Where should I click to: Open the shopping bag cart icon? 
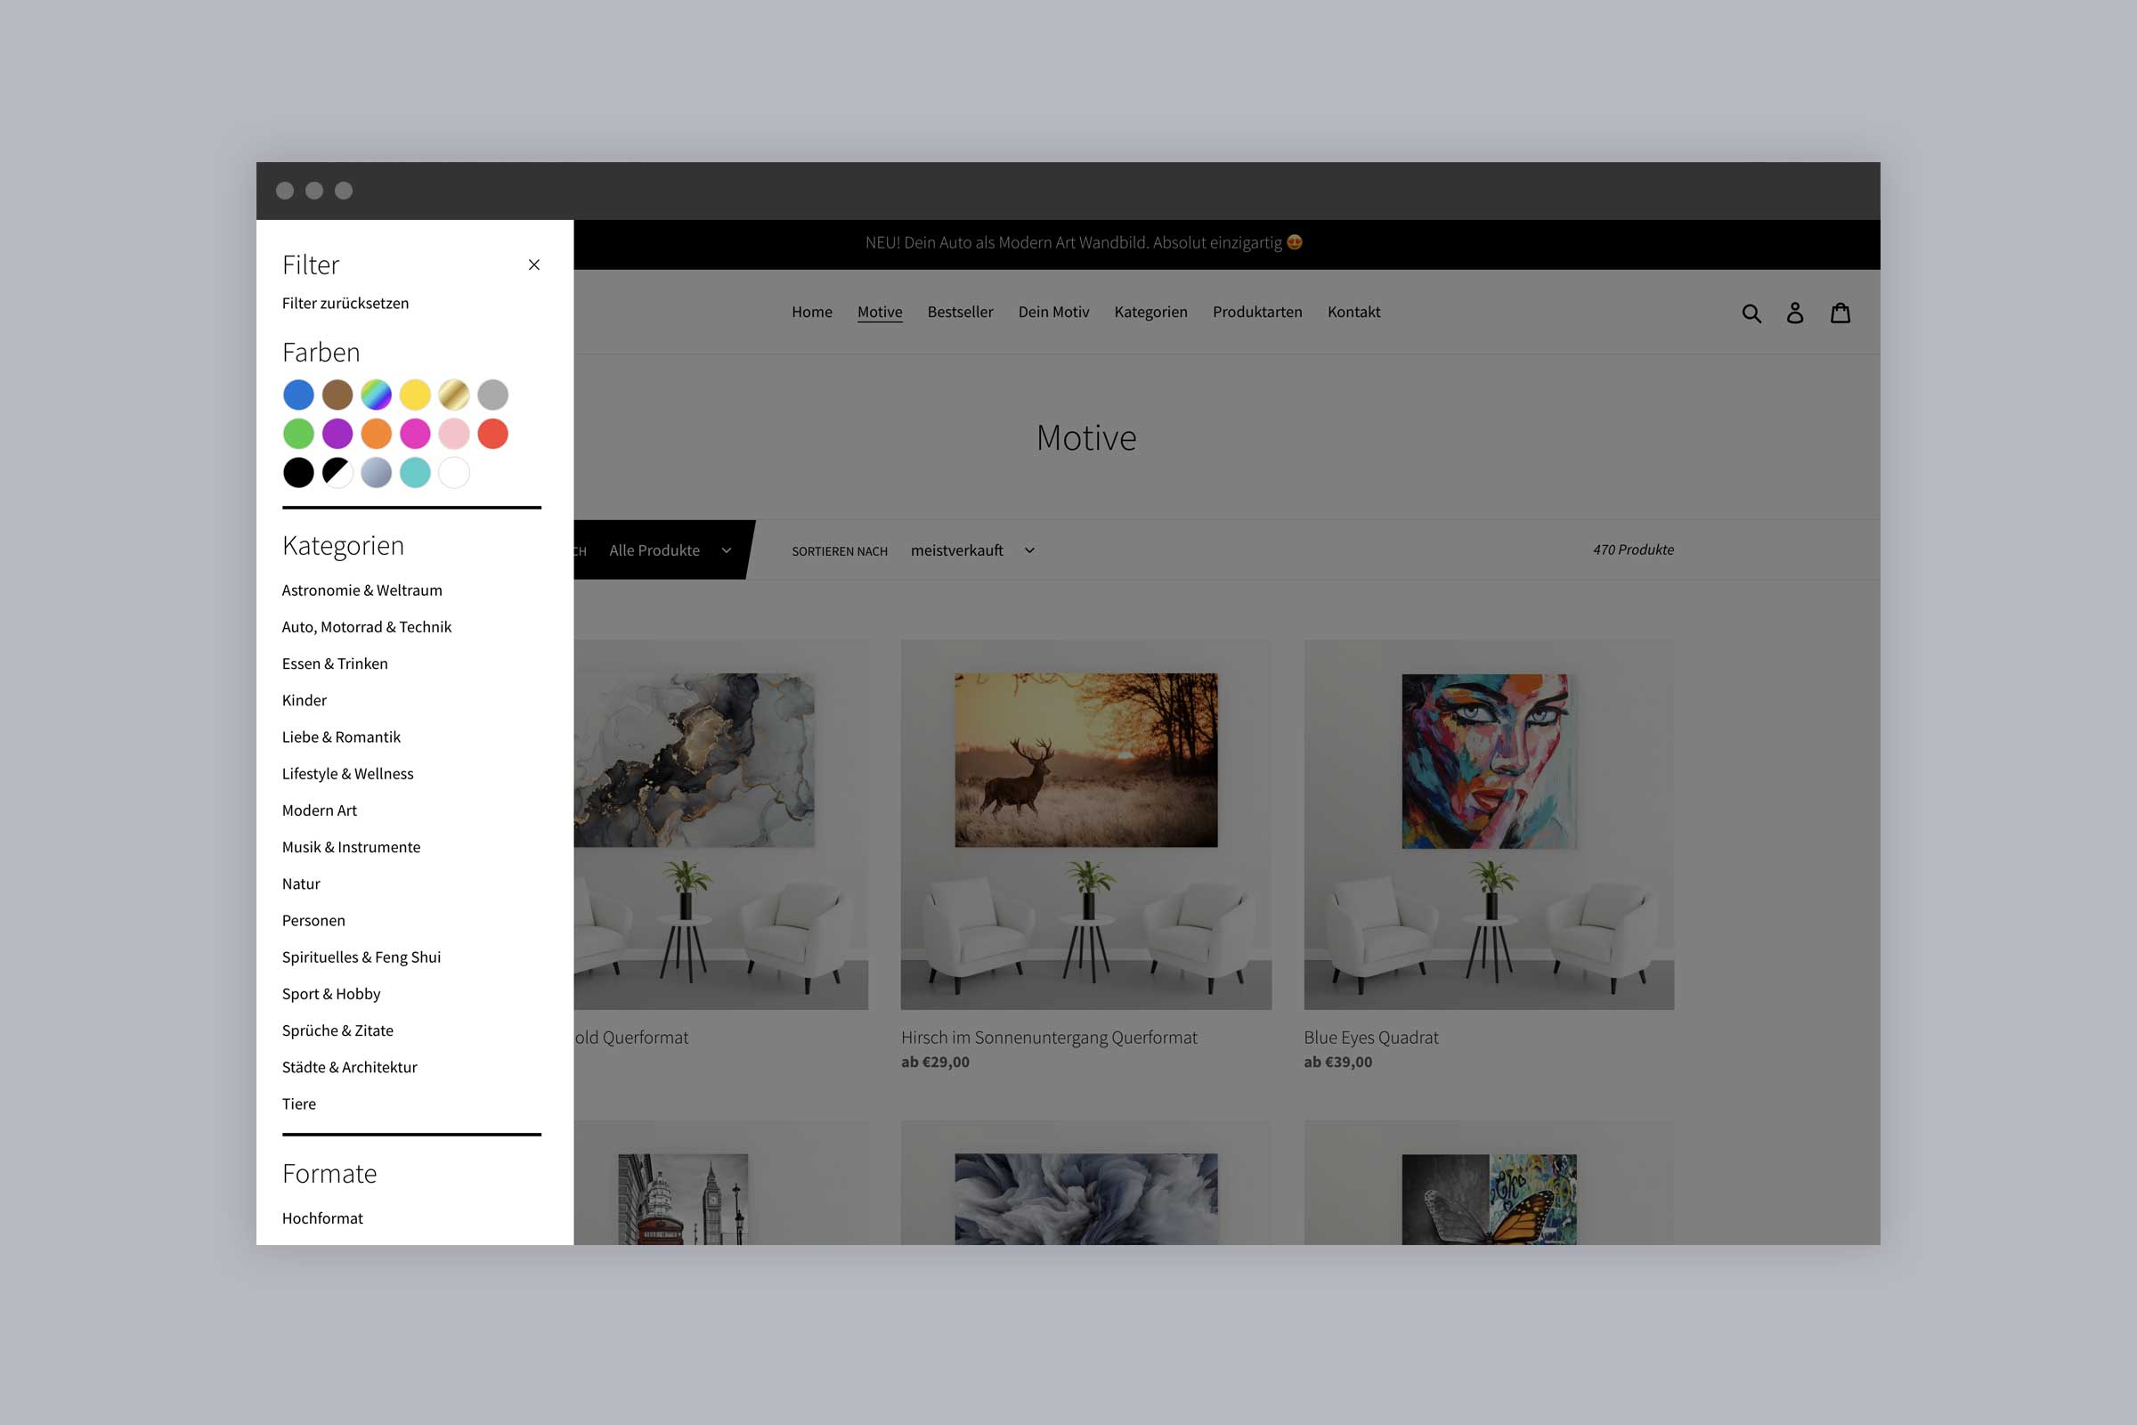[x=1840, y=313]
